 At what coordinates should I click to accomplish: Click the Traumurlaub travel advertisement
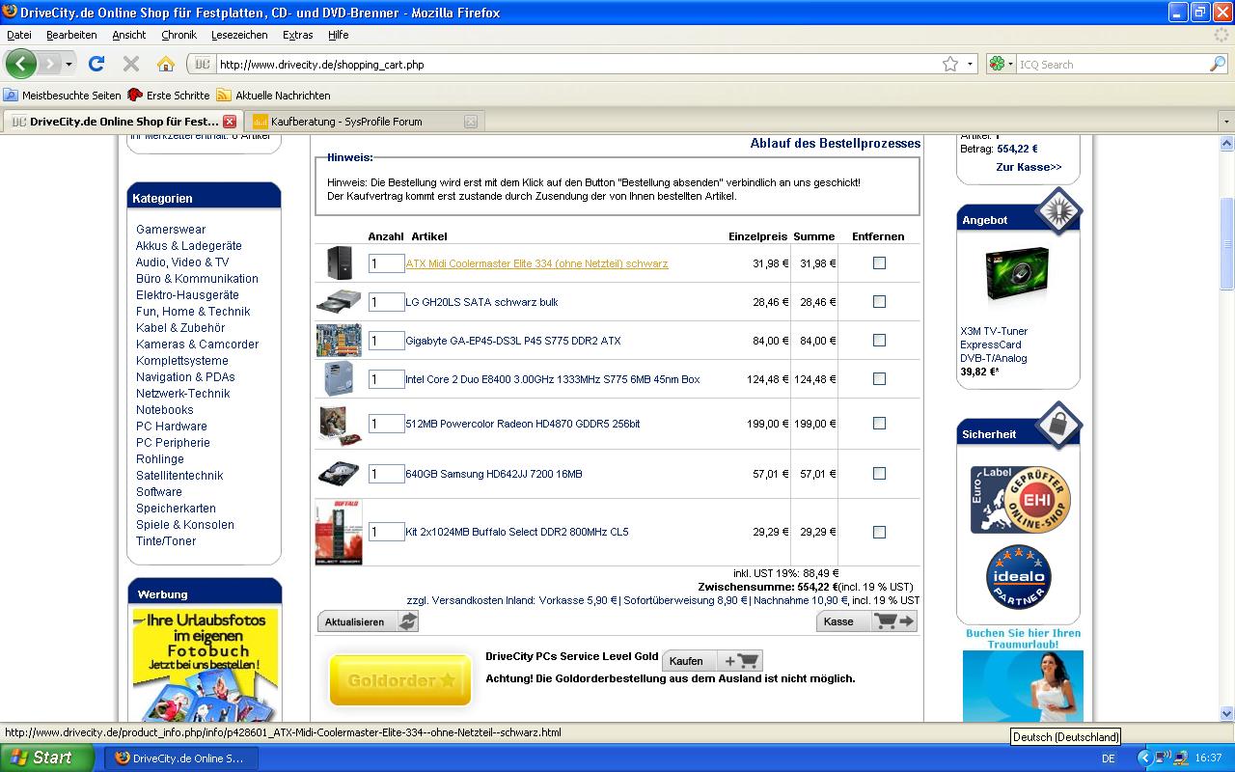[1023, 675]
